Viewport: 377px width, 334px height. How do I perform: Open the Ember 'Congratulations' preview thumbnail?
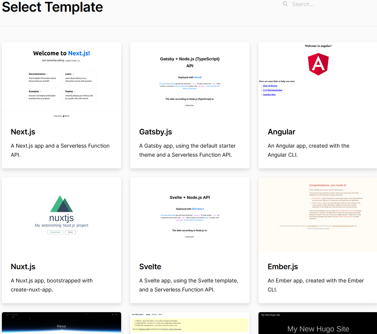point(318,215)
